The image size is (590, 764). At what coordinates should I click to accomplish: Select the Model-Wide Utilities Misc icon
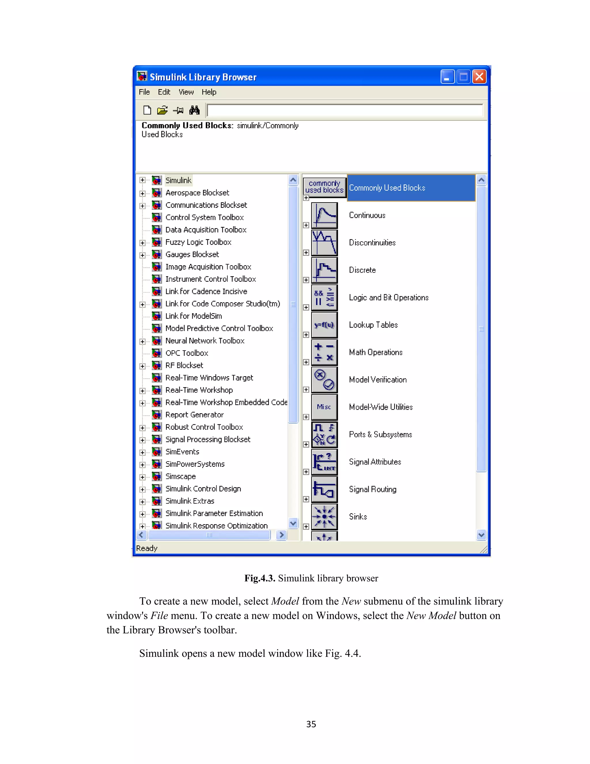click(324, 407)
